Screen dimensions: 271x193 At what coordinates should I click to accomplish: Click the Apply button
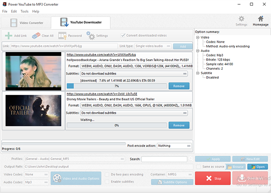click(213, 159)
